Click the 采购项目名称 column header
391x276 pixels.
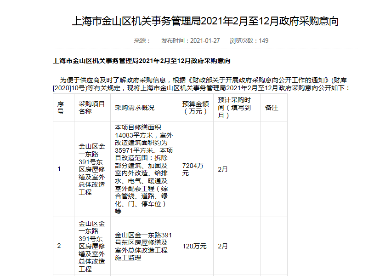(91, 108)
